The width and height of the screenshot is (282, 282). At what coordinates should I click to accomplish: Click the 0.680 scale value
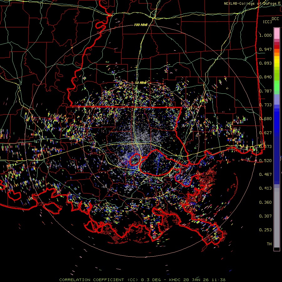click(x=265, y=119)
